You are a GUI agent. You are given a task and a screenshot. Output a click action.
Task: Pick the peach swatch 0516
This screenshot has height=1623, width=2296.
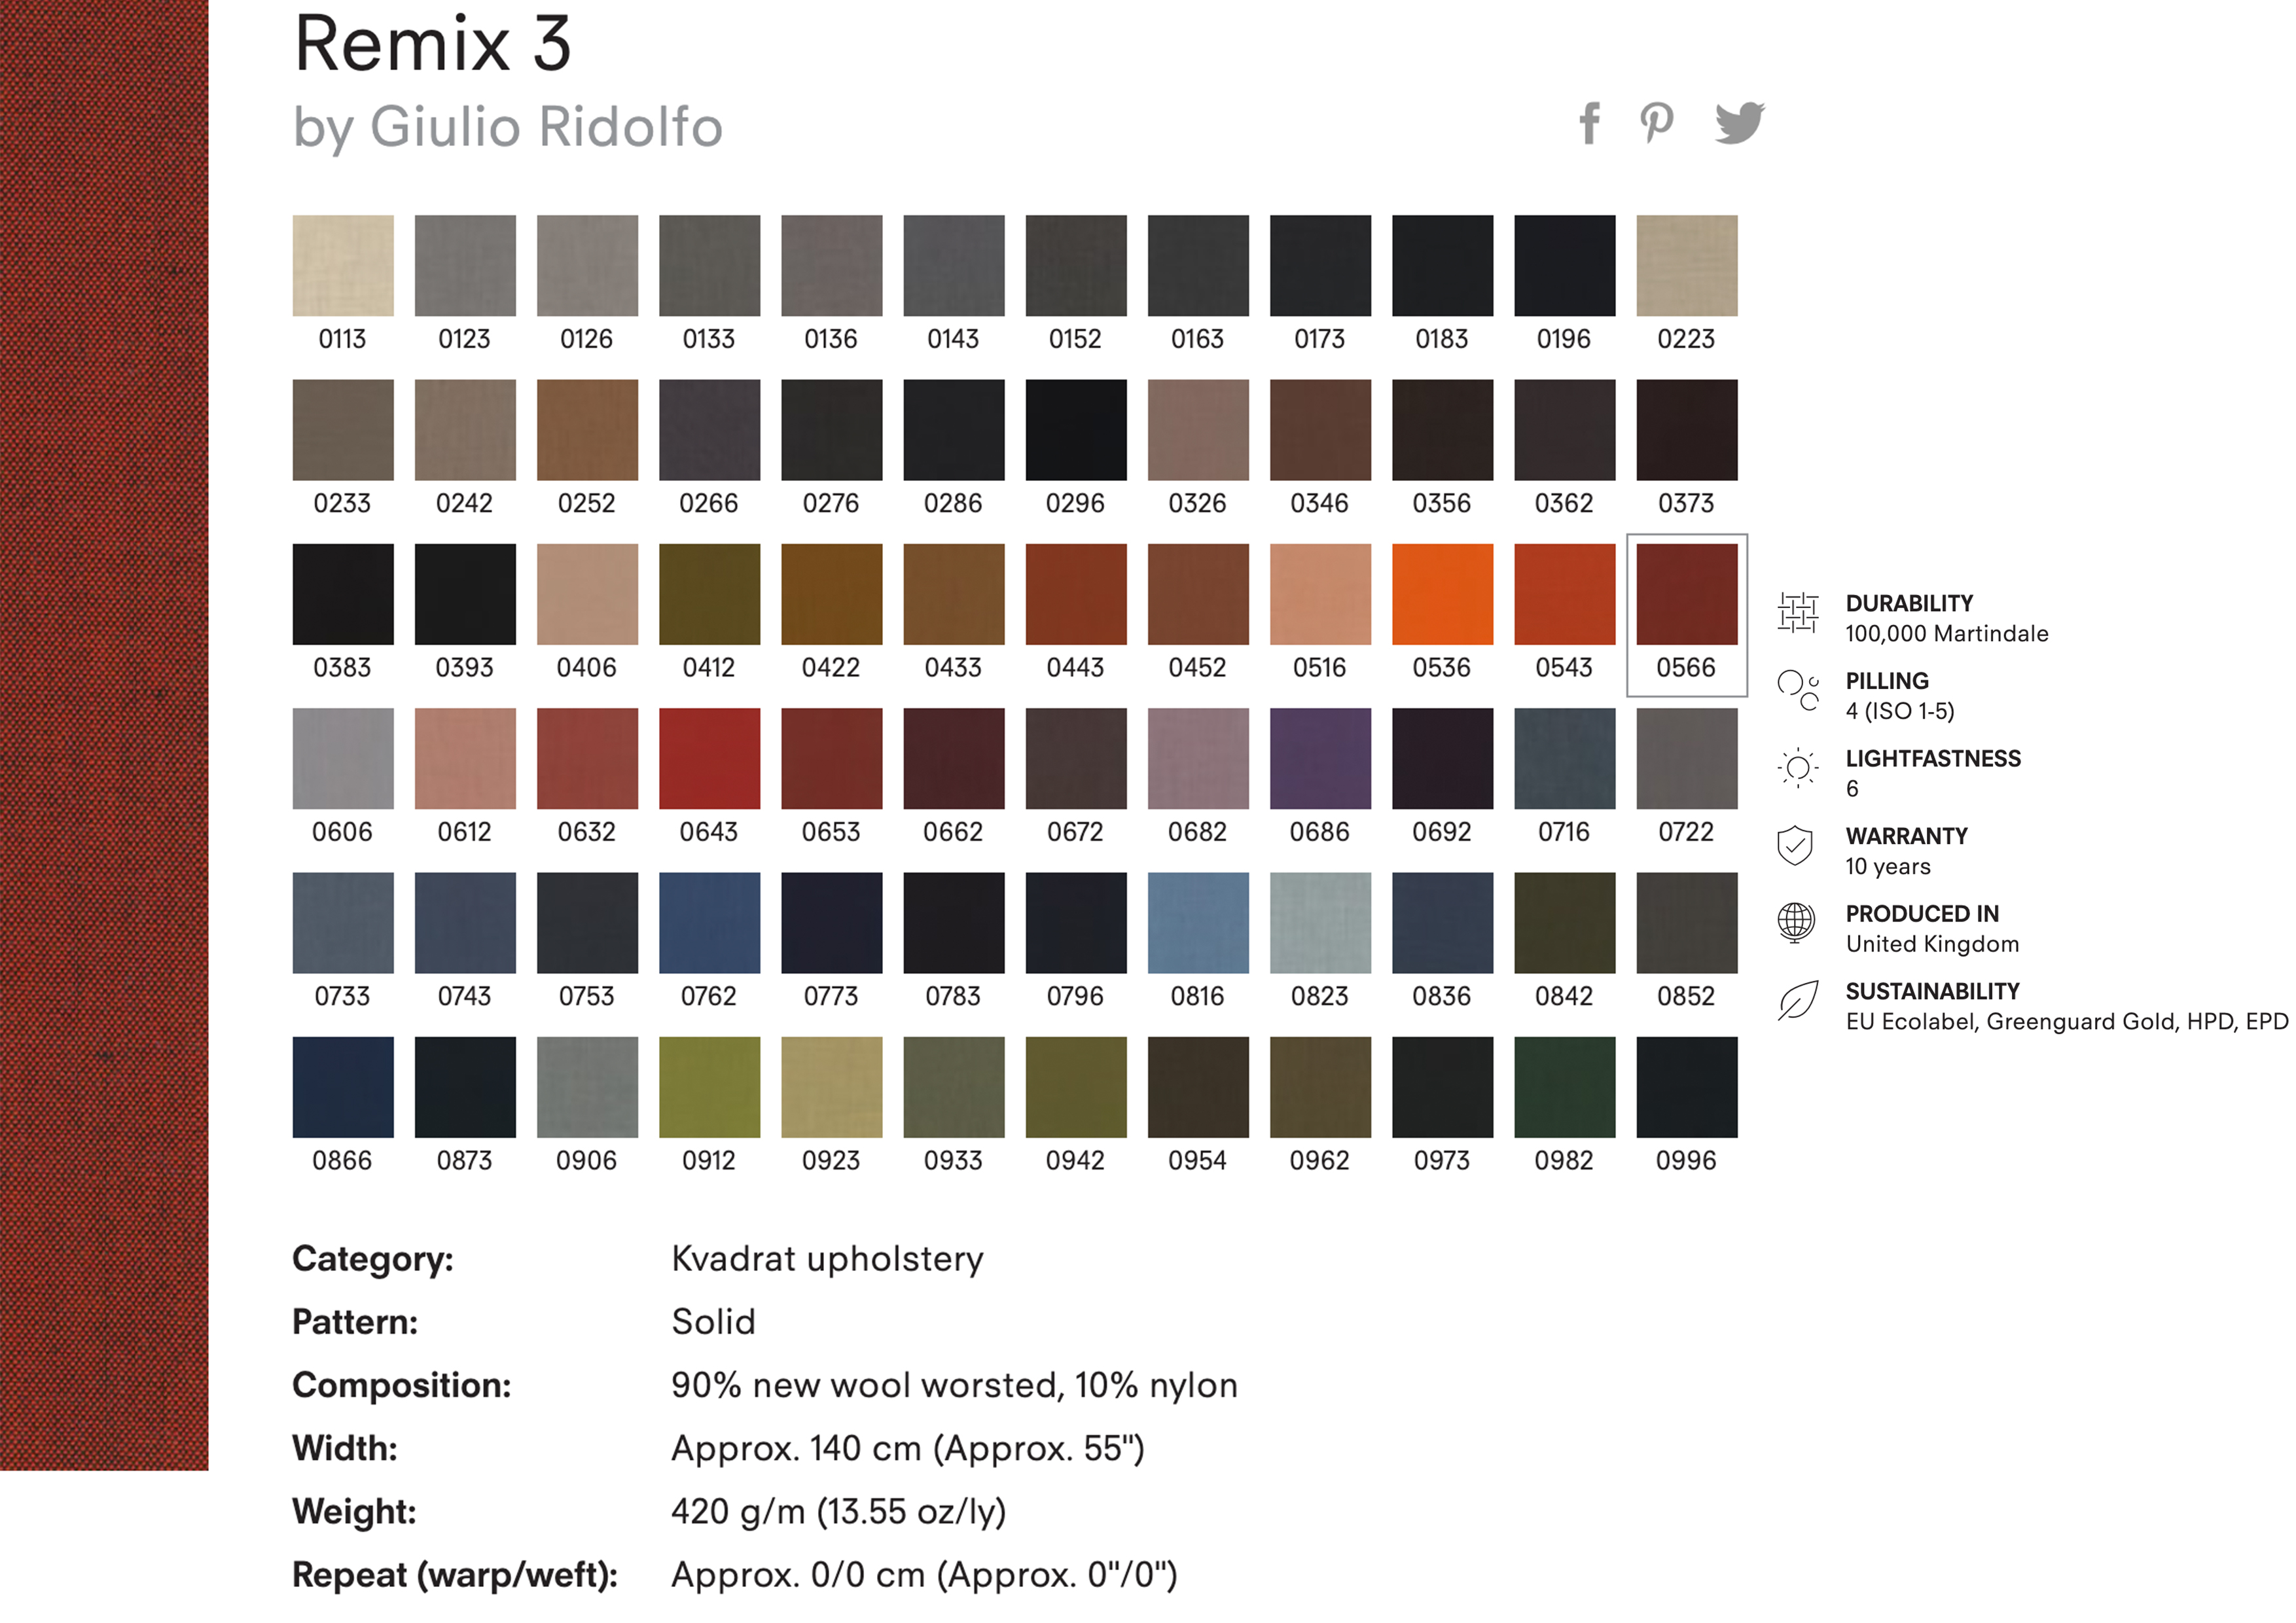pyautogui.click(x=1320, y=595)
